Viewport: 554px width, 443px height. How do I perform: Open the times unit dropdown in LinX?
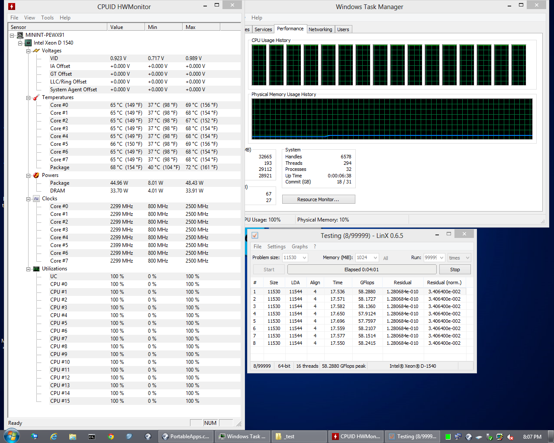(467, 257)
